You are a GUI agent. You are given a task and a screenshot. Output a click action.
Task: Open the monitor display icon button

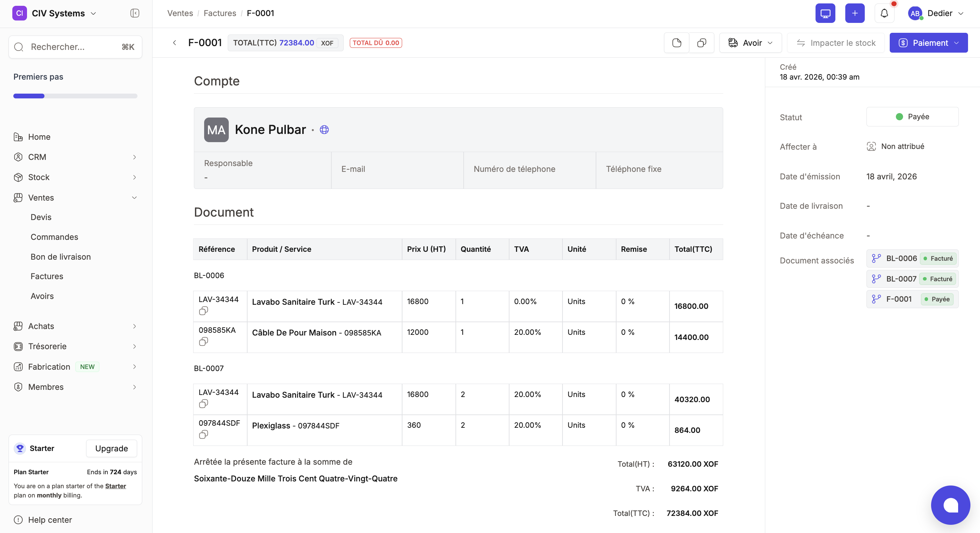[825, 13]
